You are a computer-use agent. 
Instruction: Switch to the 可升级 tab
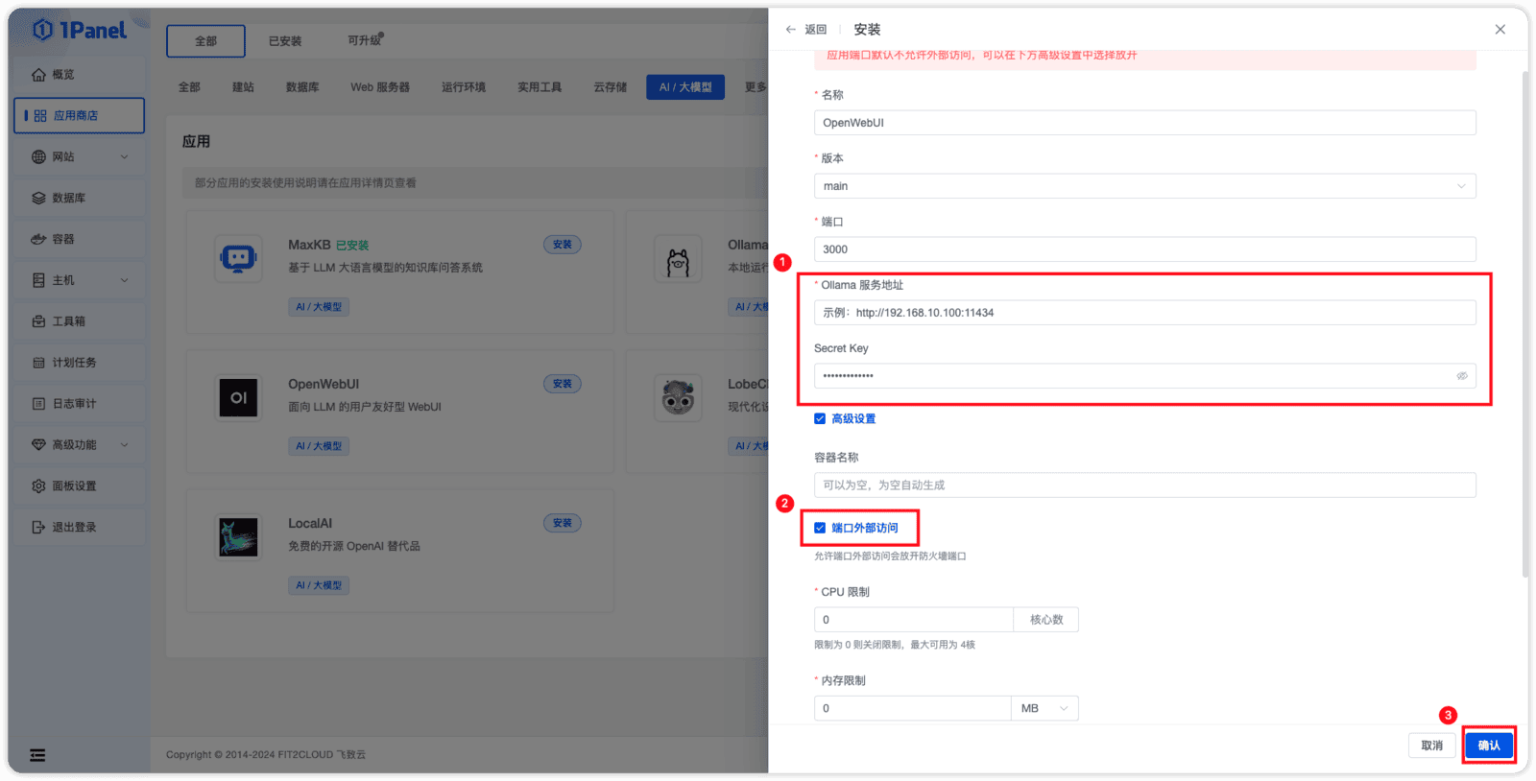365,40
